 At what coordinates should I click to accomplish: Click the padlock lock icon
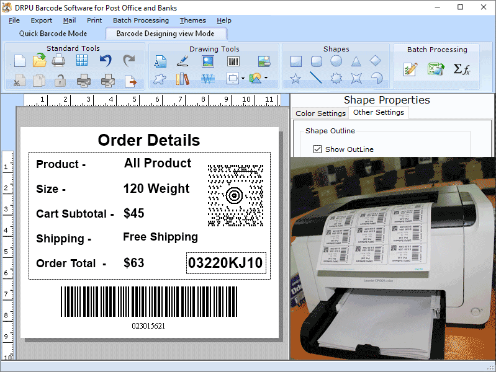[x=60, y=80]
